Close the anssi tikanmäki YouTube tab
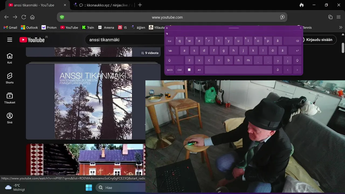This screenshot has width=345, height=194. 65,5
